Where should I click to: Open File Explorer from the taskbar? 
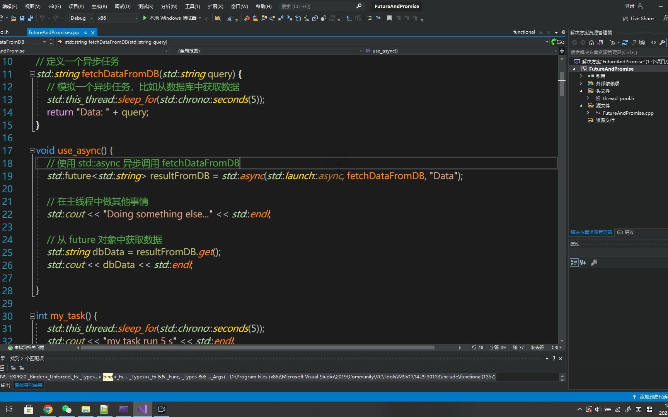point(86,409)
